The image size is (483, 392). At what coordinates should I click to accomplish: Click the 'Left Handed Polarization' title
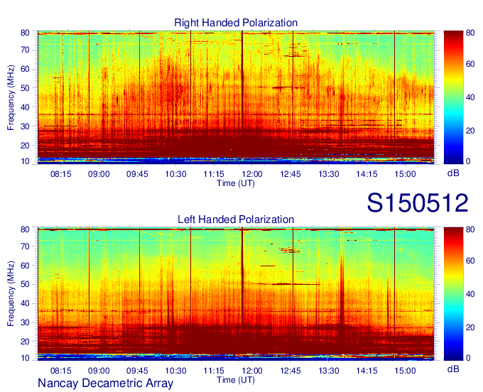click(236, 219)
